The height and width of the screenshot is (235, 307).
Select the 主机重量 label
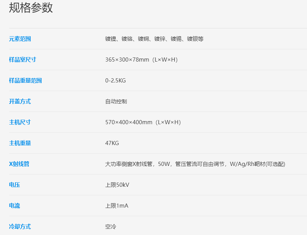pyautogui.click(x=20, y=143)
